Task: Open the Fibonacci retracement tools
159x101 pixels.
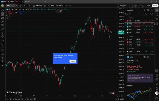Action: [3, 18]
